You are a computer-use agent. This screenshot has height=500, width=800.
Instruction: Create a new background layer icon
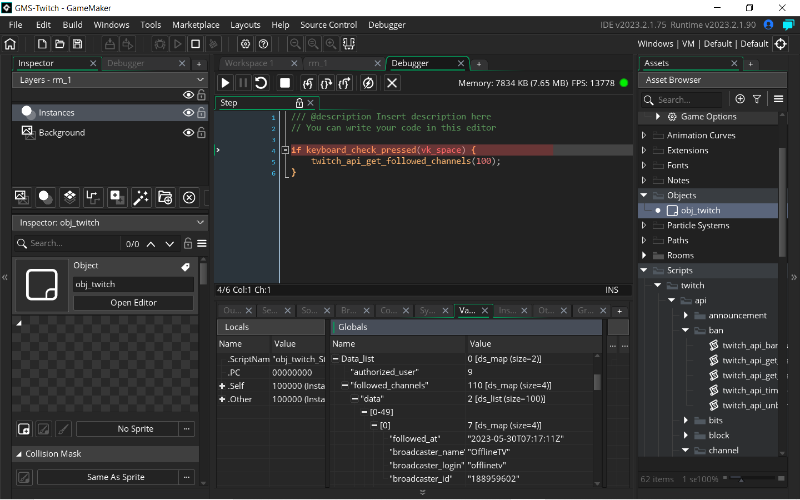click(21, 197)
